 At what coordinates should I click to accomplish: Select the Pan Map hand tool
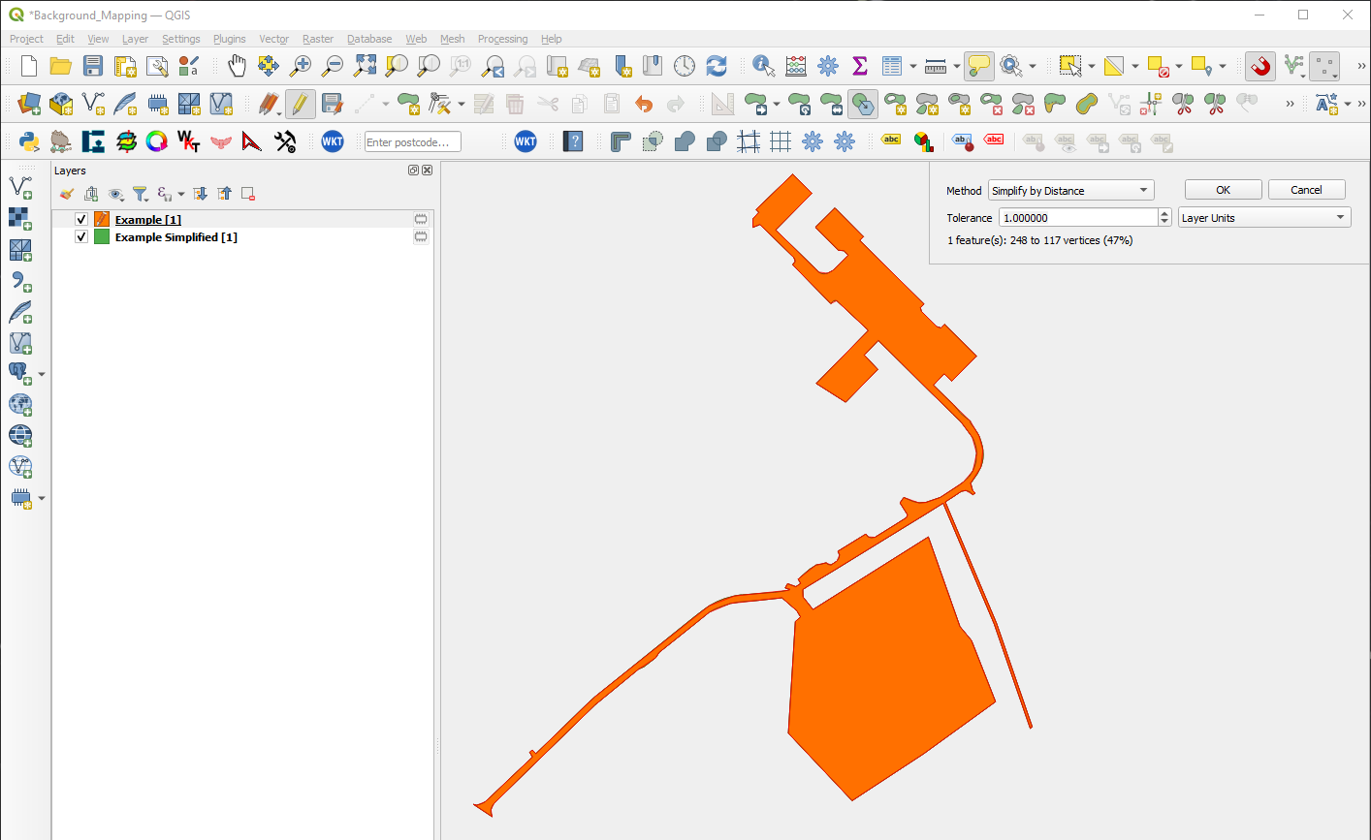coord(237,66)
